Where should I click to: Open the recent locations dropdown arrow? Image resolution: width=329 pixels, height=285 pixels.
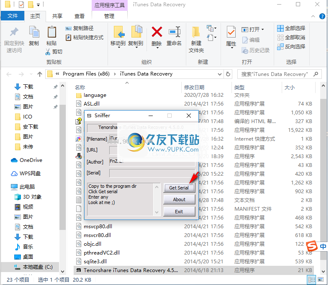point(31,74)
